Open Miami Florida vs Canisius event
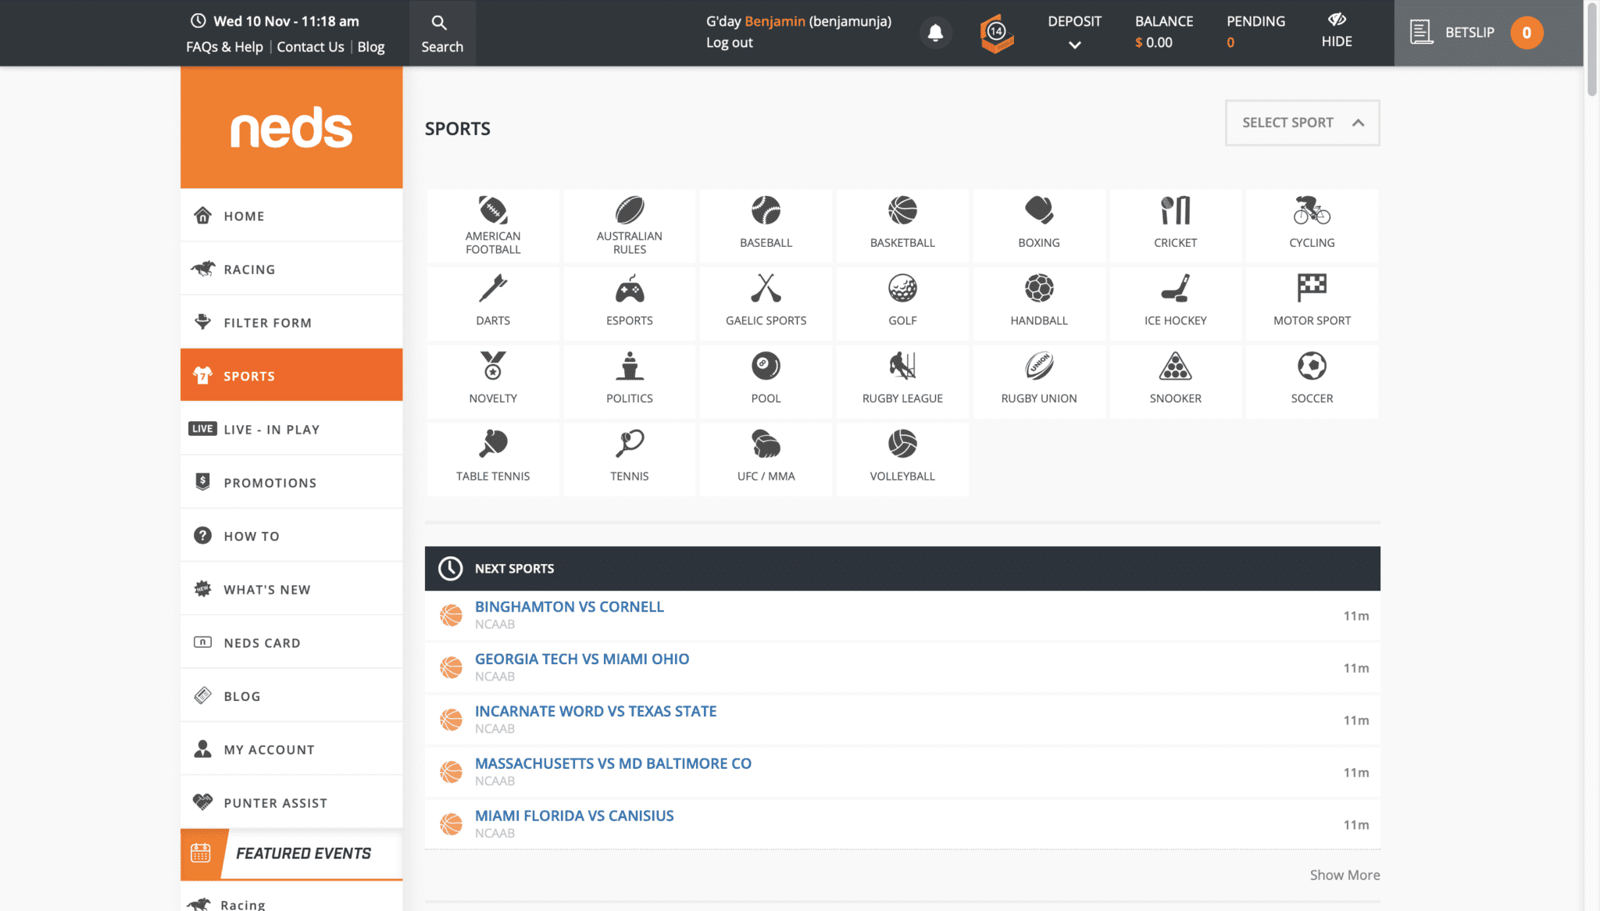Screen dimensions: 1600x911 [902, 824]
